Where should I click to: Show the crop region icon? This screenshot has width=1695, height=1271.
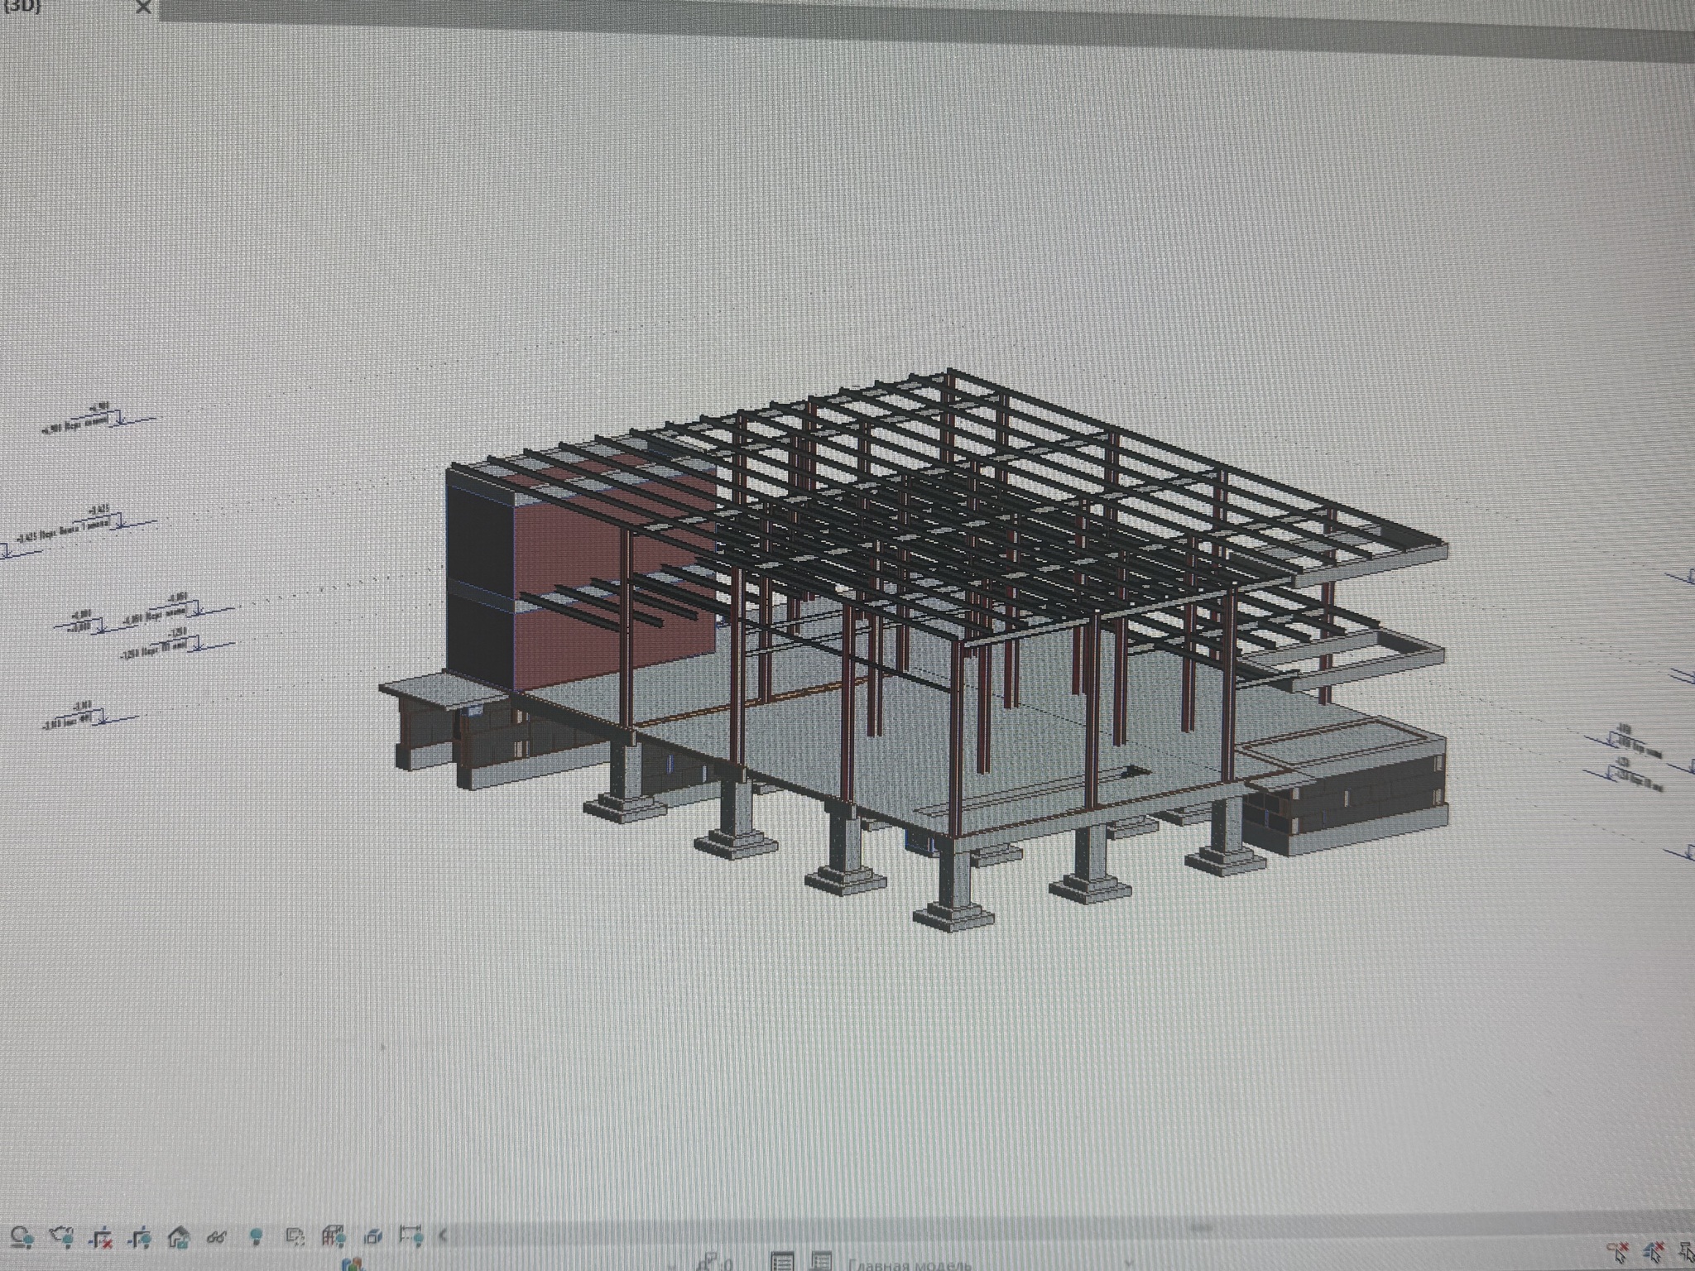[140, 1238]
